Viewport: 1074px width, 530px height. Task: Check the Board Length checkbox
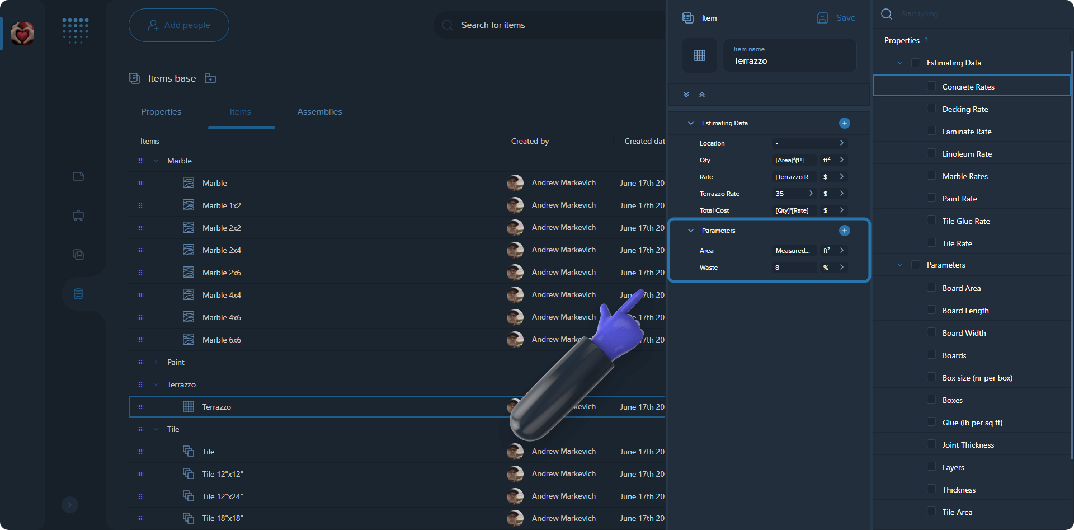[931, 310]
